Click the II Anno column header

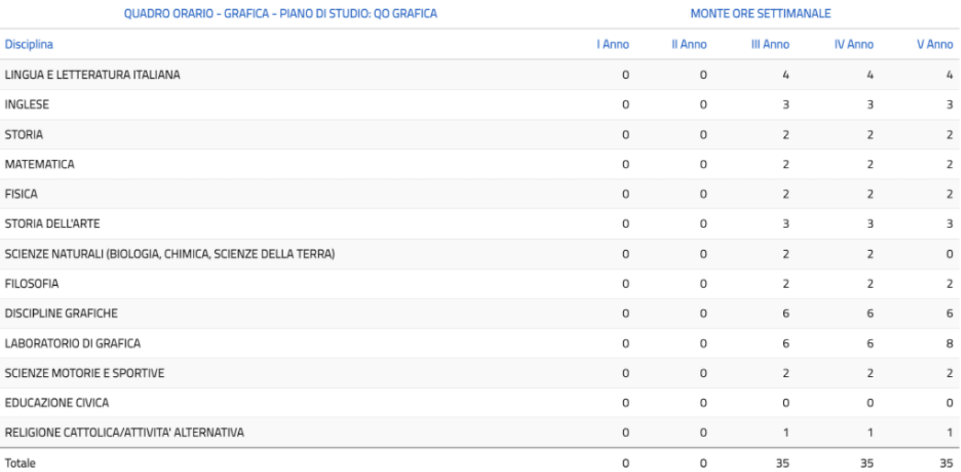[x=689, y=45]
